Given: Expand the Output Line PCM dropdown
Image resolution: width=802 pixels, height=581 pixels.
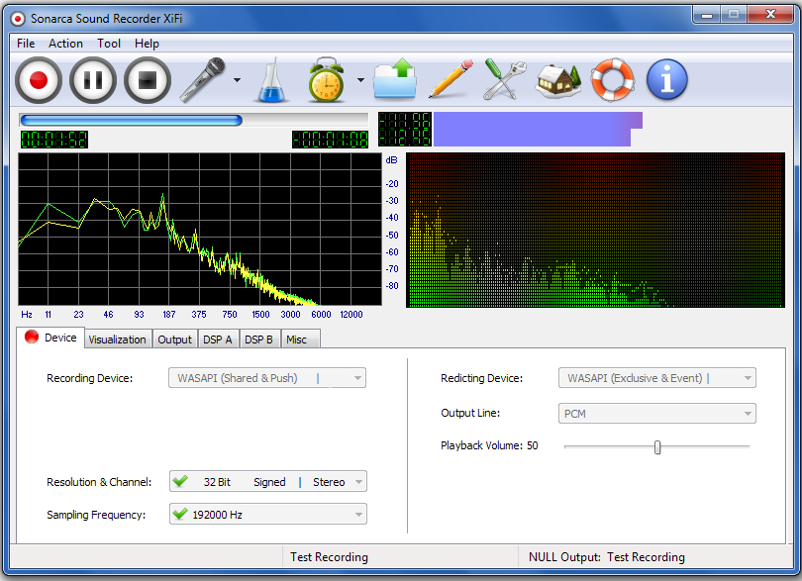Looking at the screenshot, I should [656, 414].
